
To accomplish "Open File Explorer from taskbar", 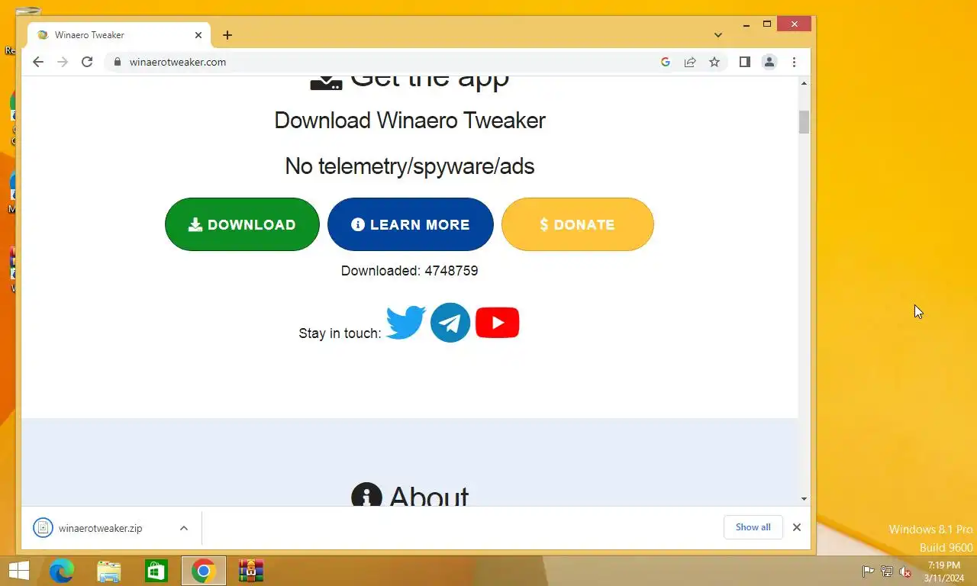I will click(x=109, y=571).
